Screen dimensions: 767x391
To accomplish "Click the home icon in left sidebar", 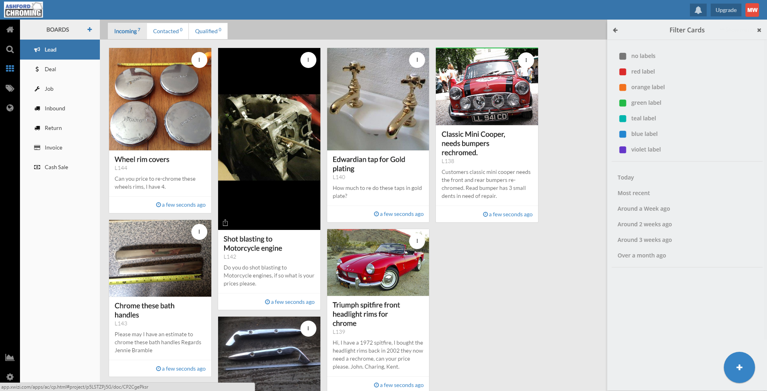I will pyautogui.click(x=10, y=30).
